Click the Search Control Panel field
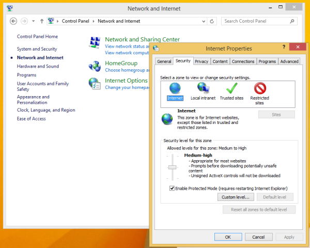This screenshot has width=310, height=248. point(258,21)
